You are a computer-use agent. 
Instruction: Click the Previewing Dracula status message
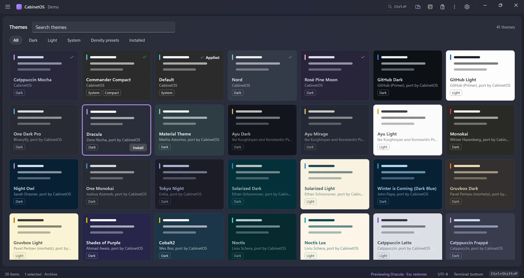pyautogui.click(x=399, y=274)
